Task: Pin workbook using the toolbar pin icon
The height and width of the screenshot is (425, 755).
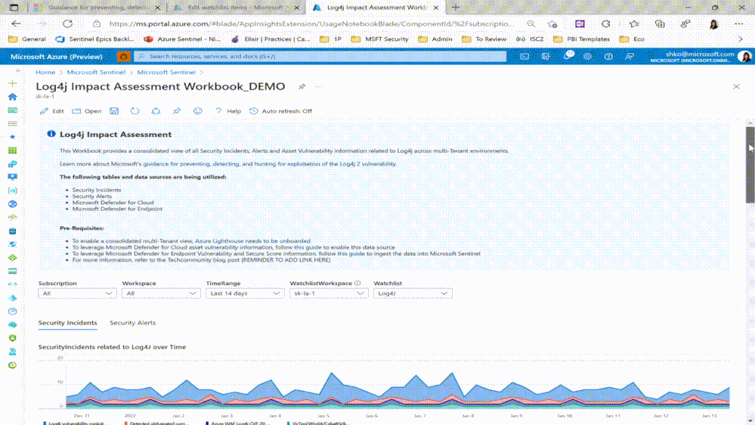Action: (177, 111)
